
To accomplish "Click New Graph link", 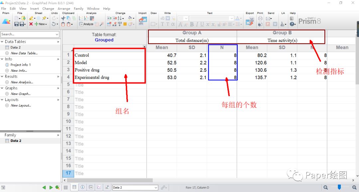I will [x=20, y=94].
